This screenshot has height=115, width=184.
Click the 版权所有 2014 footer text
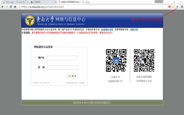tap(92, 103)
